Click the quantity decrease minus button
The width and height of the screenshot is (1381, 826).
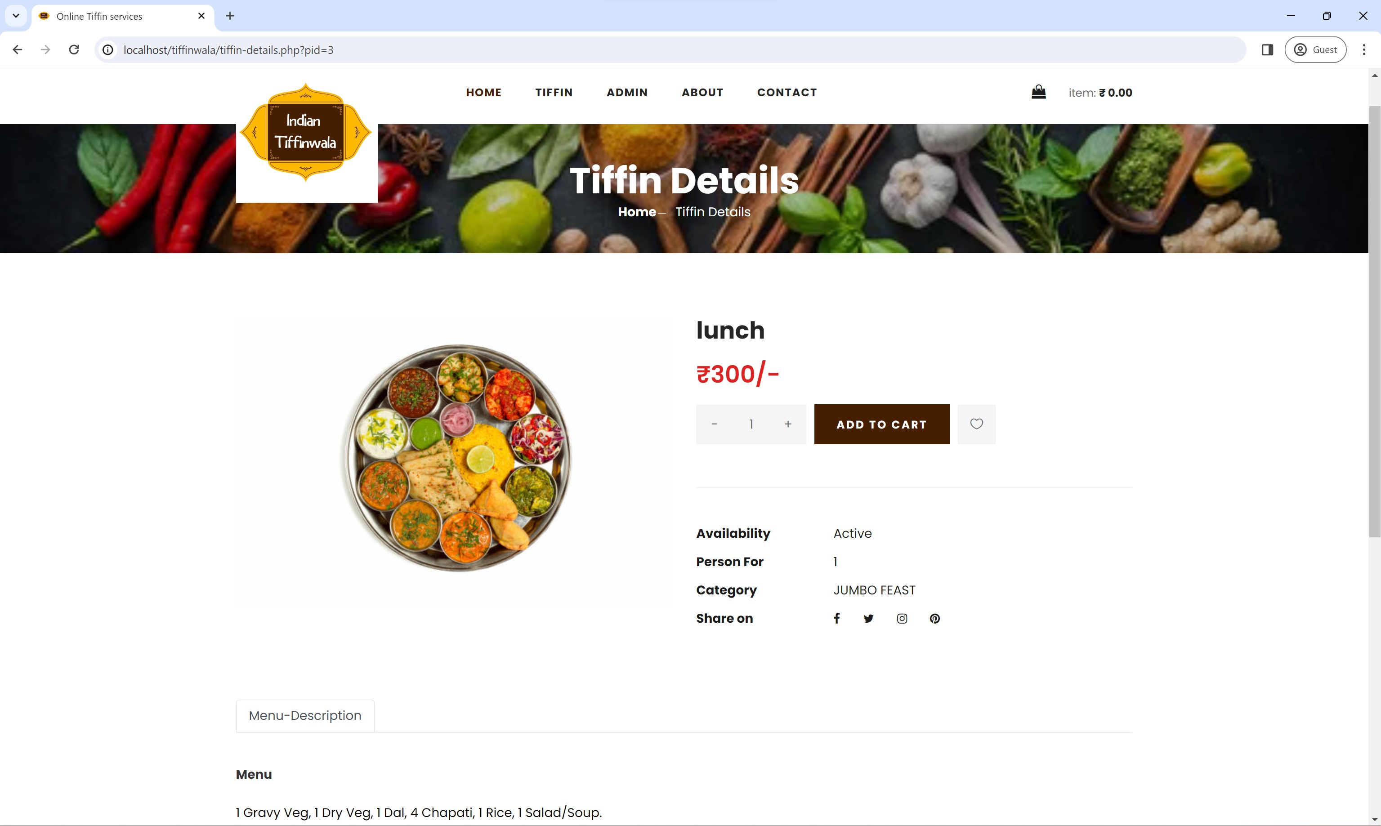[x=715, y=424]
